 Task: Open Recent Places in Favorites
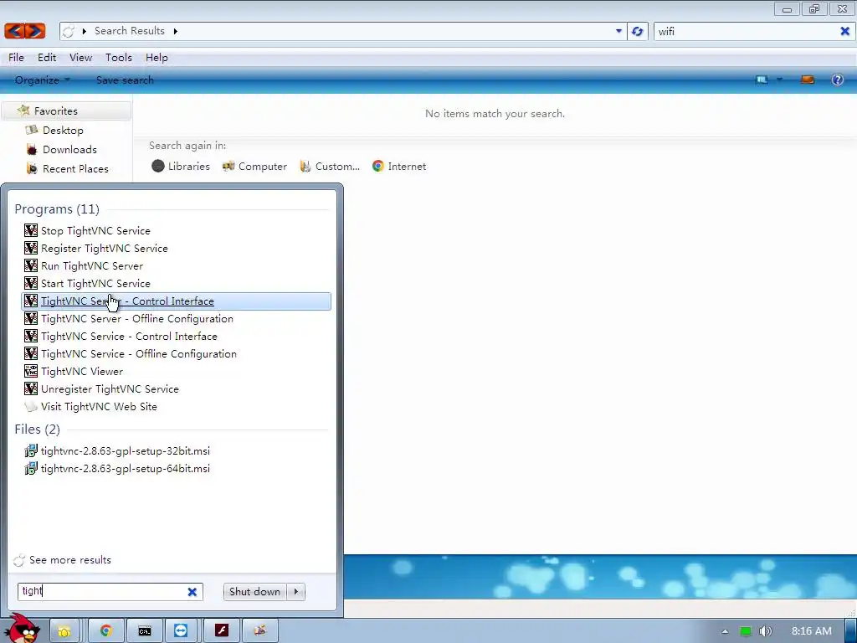[75, 169]
